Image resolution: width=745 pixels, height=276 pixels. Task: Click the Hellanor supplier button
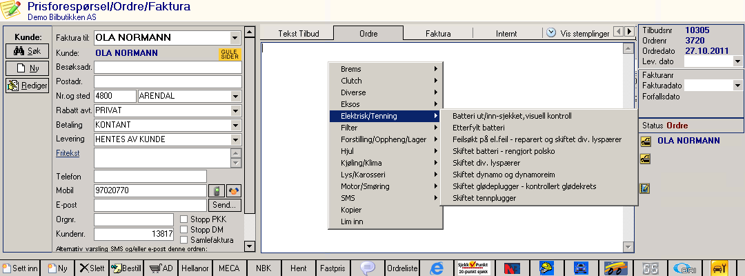tap(195, 268)
